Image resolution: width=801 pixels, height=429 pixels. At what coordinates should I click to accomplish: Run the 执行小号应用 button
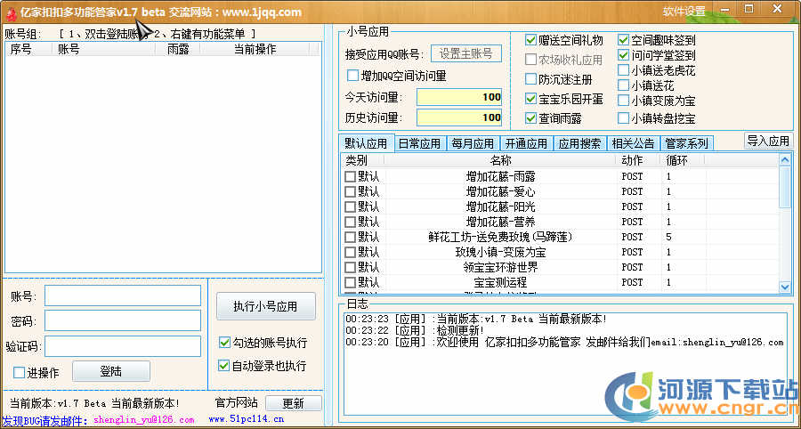265,306
